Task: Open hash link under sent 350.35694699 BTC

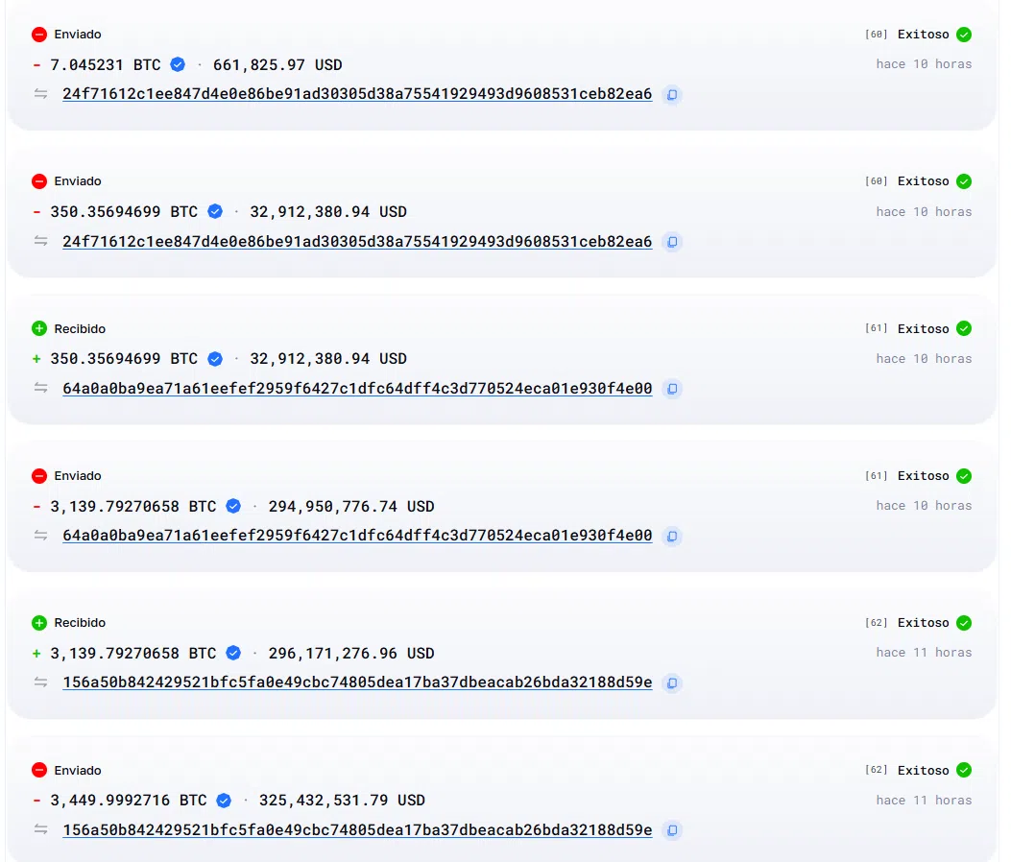Action: [x=357, y=242]
